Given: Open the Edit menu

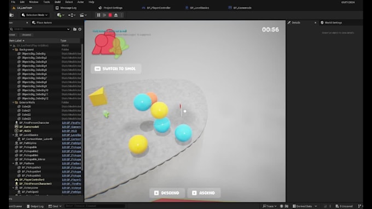Looking at the screenshot, I should 22,2.
